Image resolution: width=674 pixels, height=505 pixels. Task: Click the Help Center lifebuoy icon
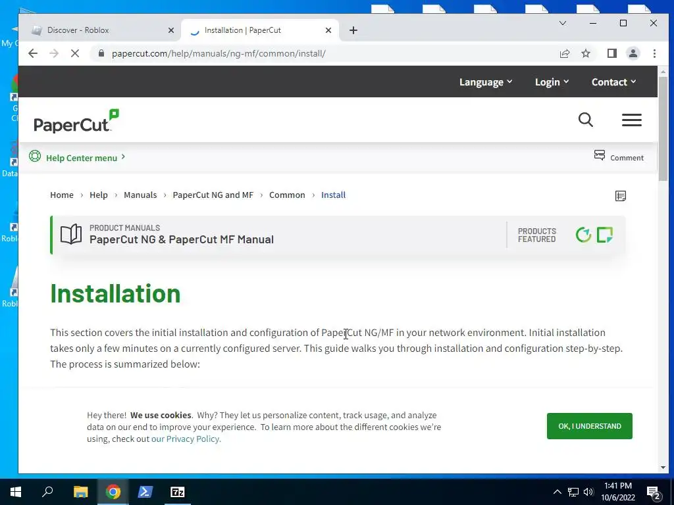35,156
